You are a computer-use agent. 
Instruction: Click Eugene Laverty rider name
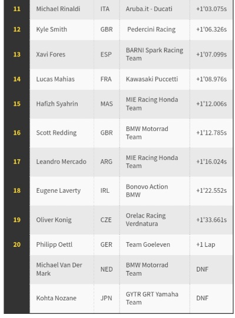pos(58,190)
